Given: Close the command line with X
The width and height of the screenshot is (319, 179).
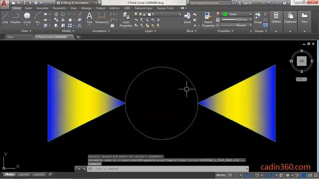Looking at the screenshot, I should [x=79, y=169].
